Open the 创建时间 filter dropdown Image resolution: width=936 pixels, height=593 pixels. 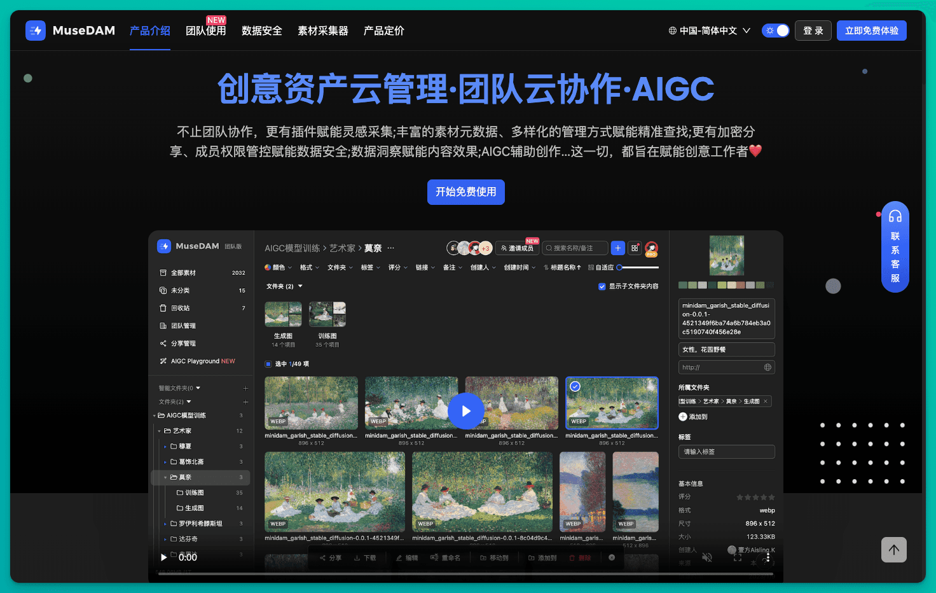click(520, 268)
